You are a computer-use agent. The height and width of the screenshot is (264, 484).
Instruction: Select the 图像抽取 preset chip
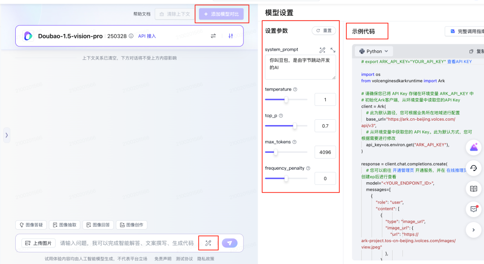pos(65,225)
